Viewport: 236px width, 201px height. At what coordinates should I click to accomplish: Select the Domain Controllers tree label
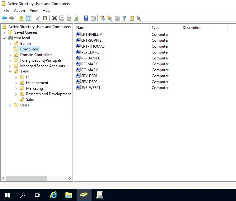[36, 55]
